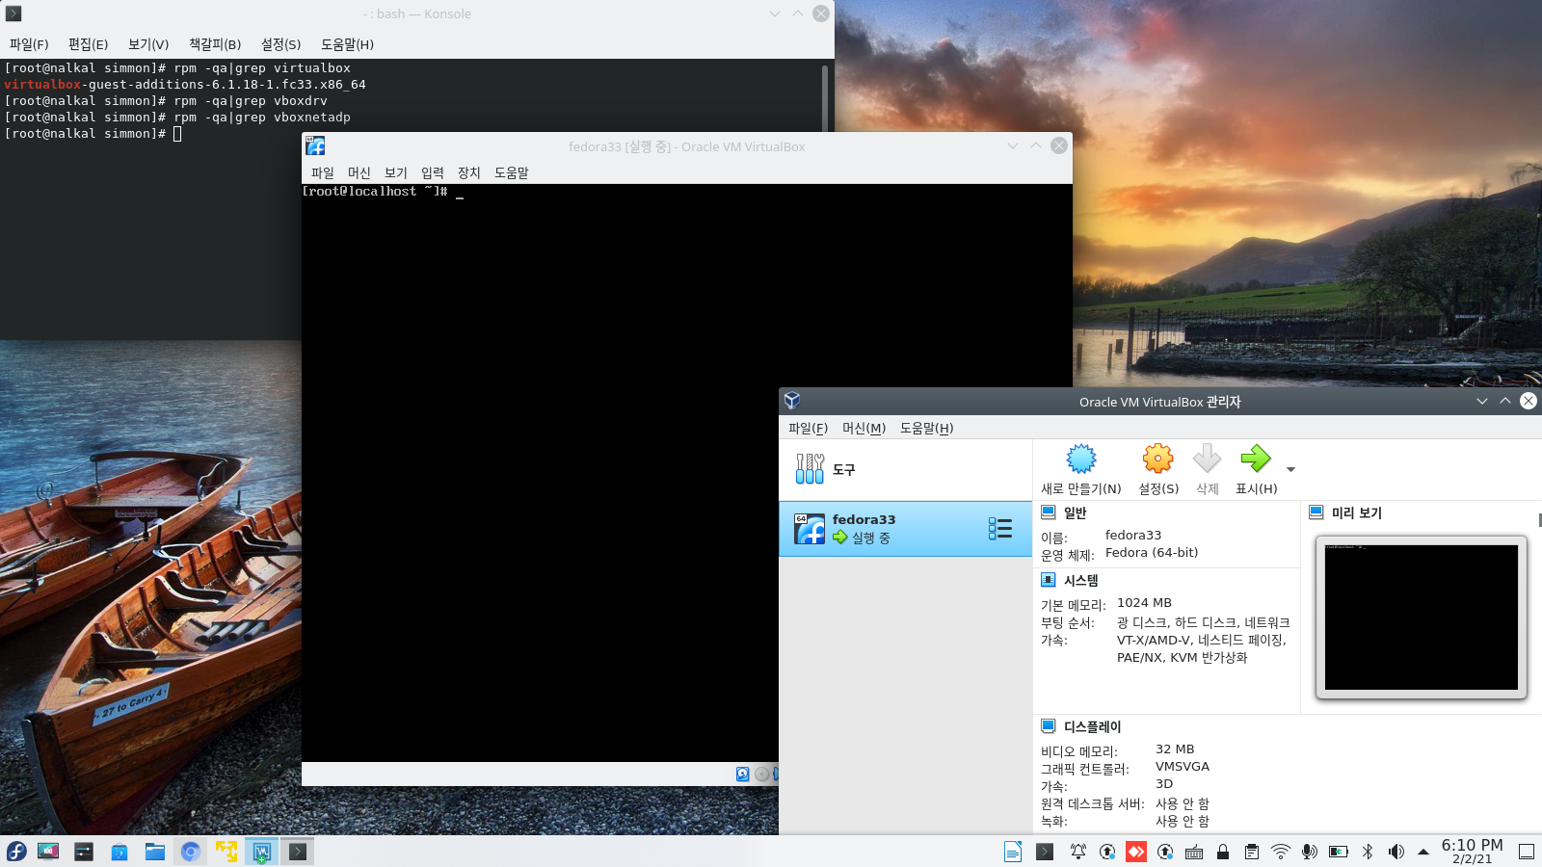Expand the Show (표시) button dropdown arrow
Viewport: 1542px width, 867px height.
[x=1290, y=470]
